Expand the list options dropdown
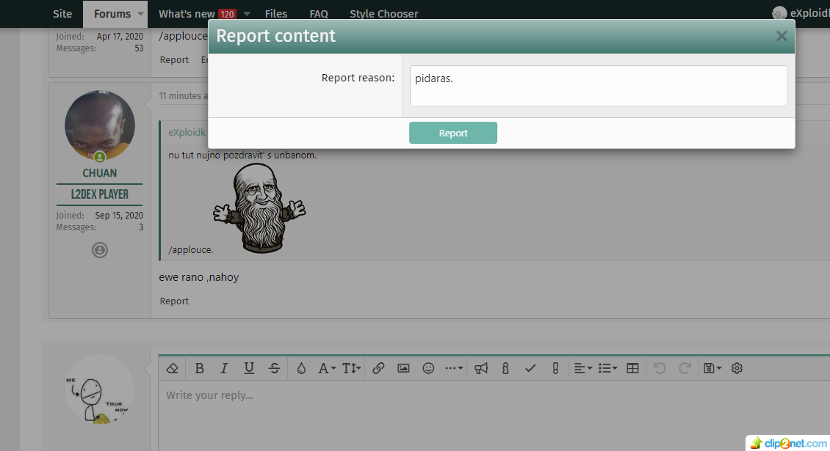This screenshot has width=830, height=451. (x=607, y=368)
